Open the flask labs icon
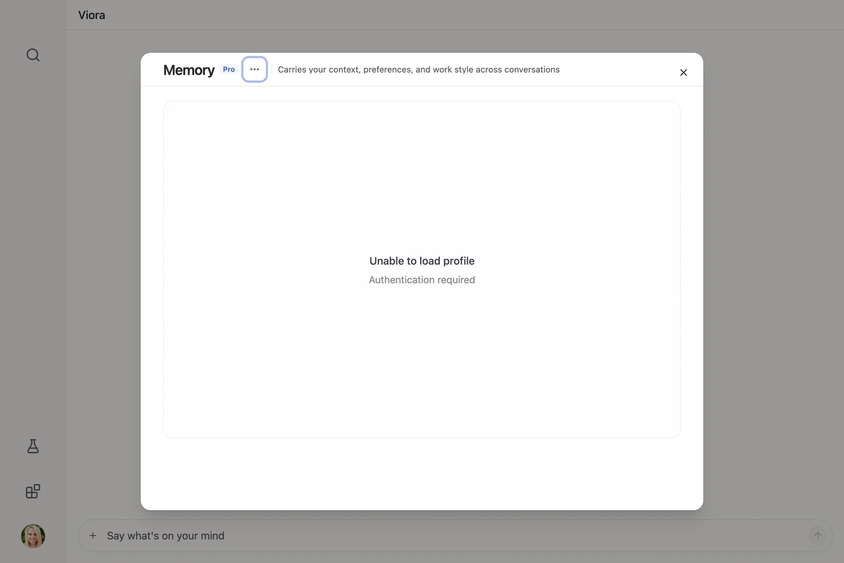 pos(33,446)
